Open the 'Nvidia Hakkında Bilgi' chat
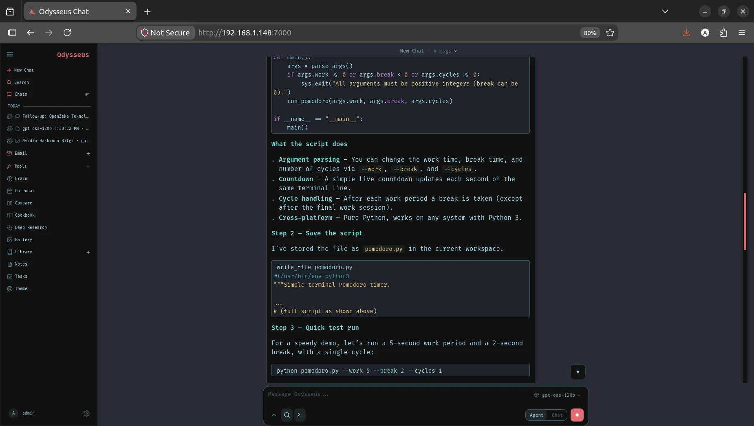This screenshot has width=754, height=426. pyautogui.click(x=49, y=141)
